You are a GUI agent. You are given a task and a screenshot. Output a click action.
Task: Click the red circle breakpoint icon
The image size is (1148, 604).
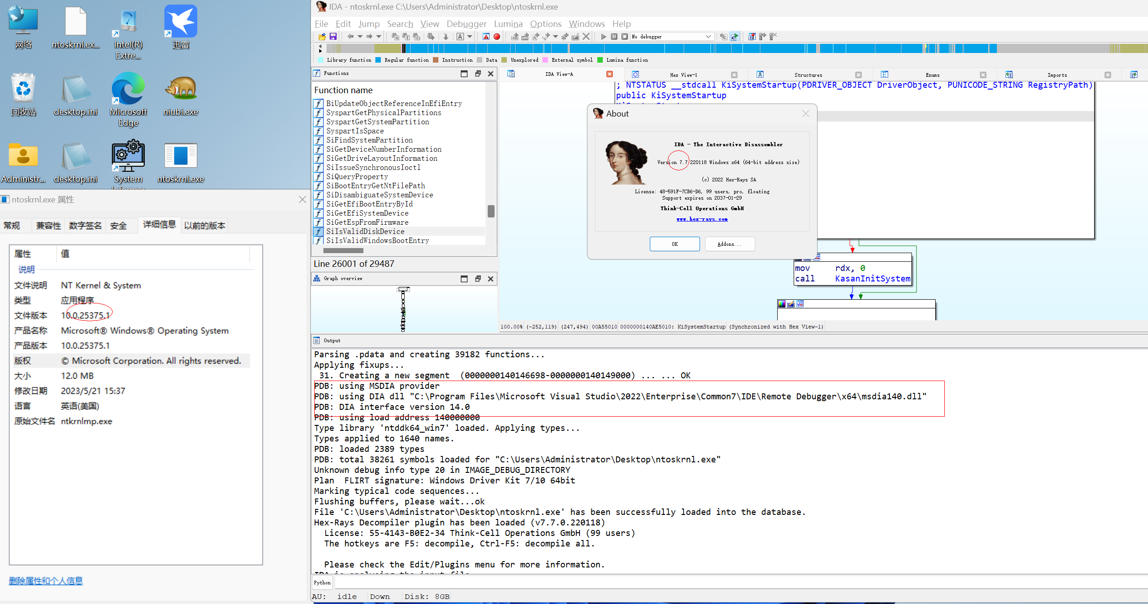pyautogui.click(x=497, y=37)
